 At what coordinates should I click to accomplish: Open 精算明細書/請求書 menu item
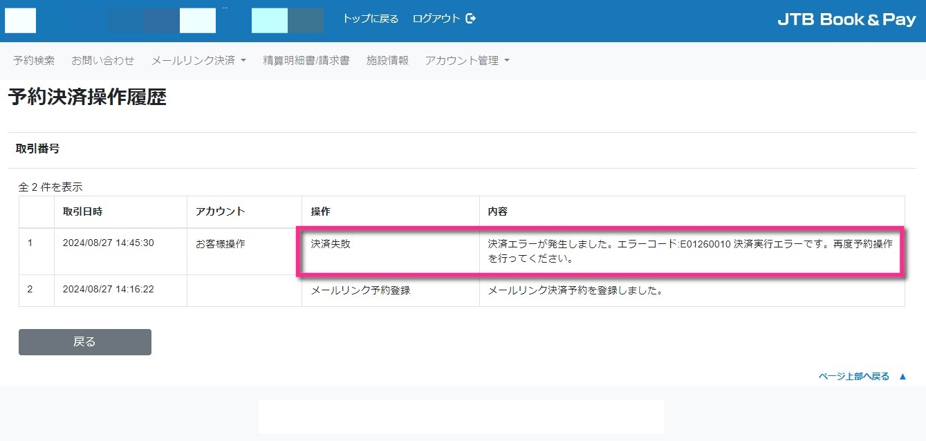pyautogui.click(x=306, y=61)
